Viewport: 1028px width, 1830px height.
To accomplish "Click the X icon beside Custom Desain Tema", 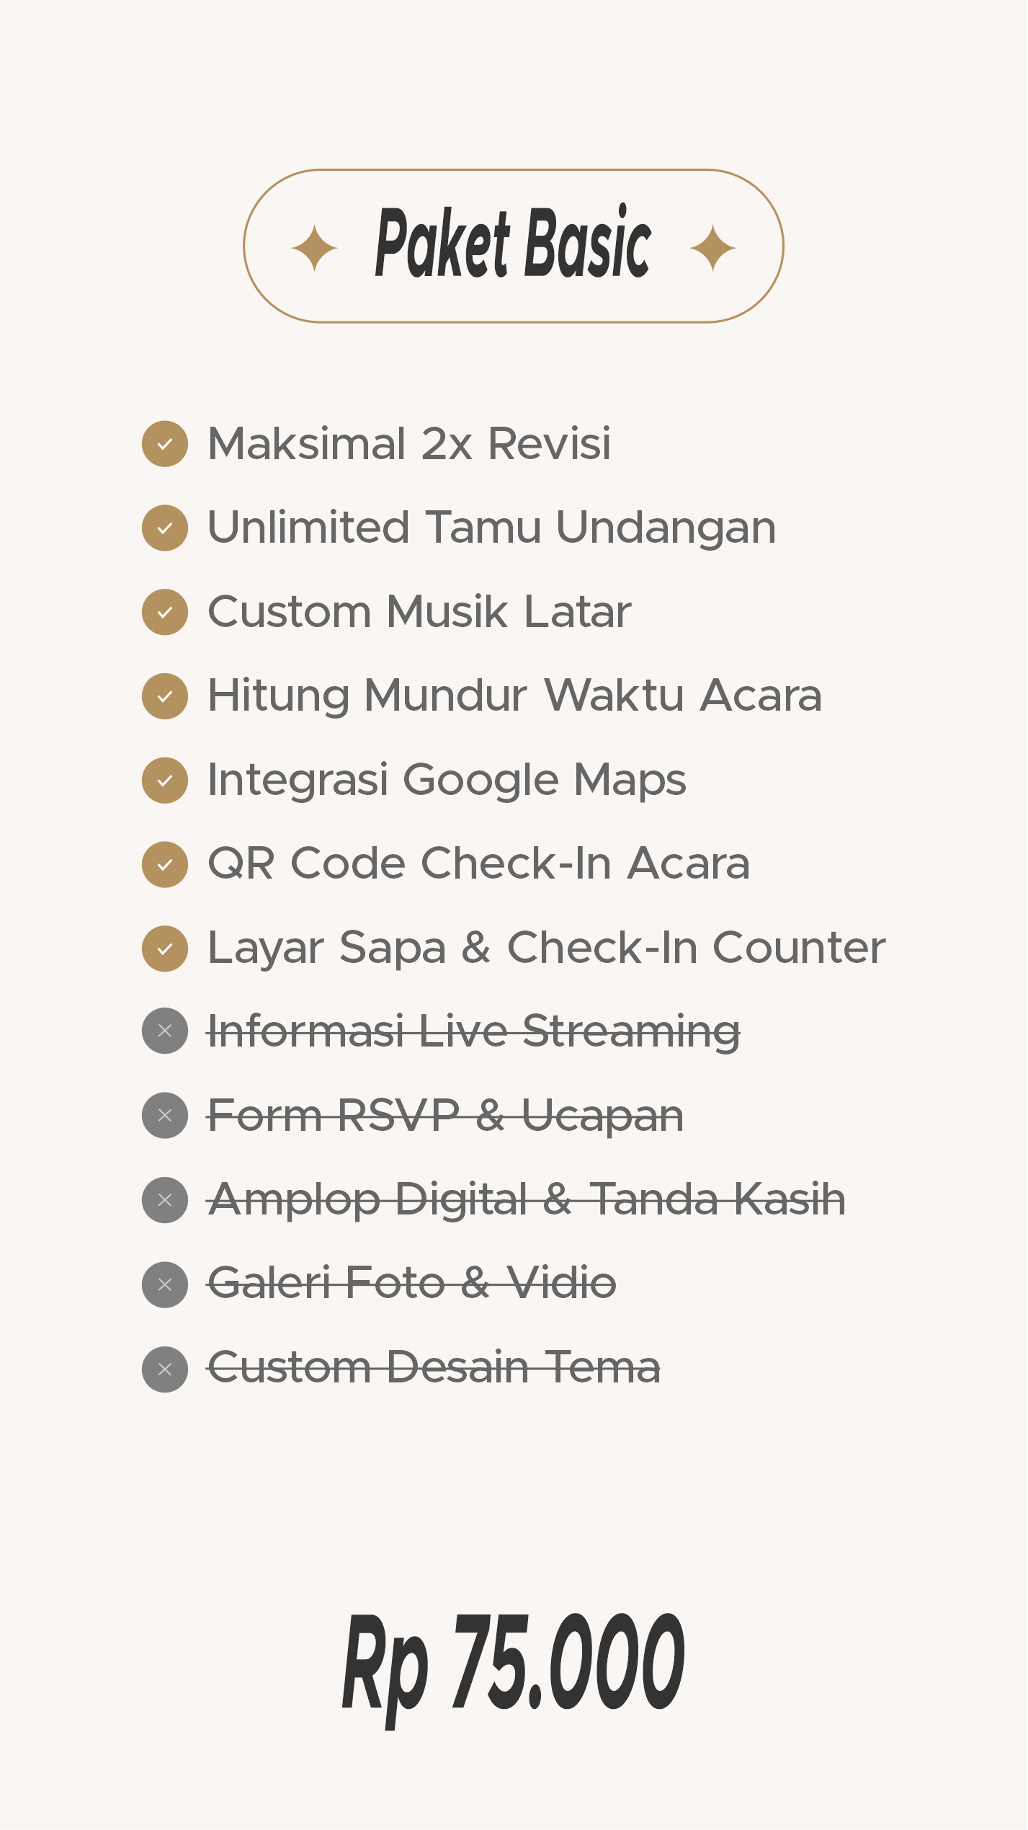I will tap(165, 1369).
